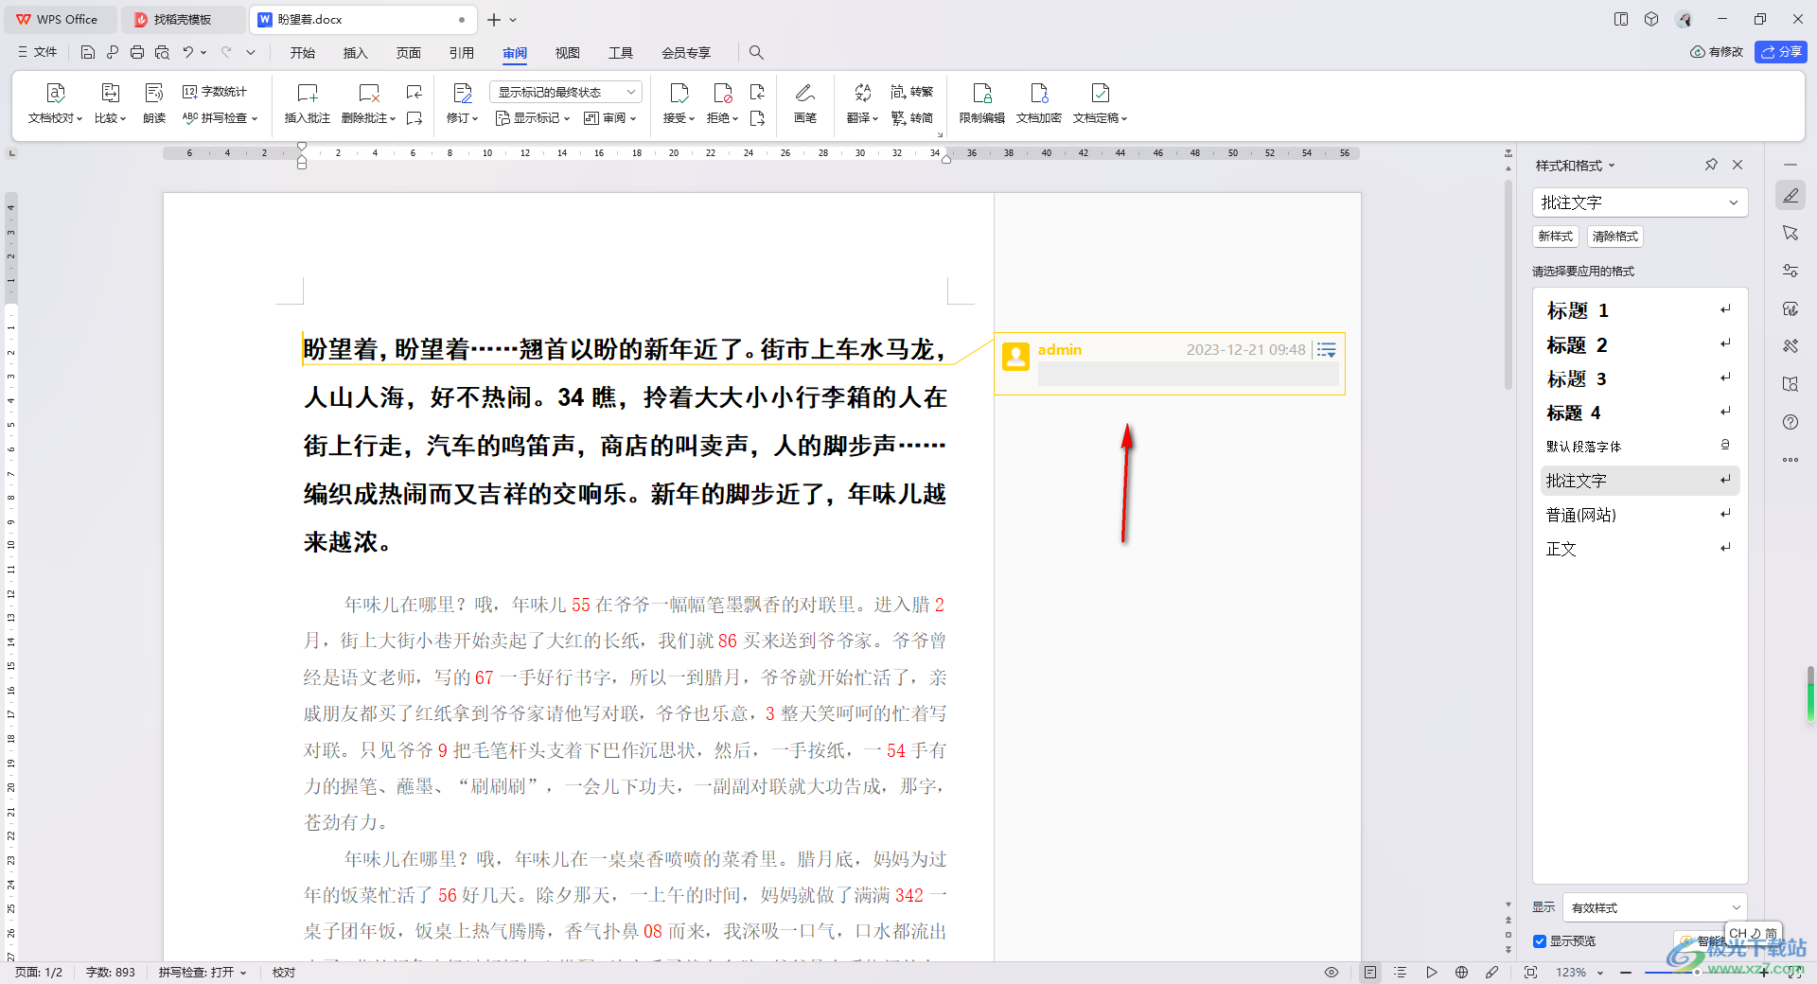
Task: Click the zoom out minus button
Action: [1626, 972]
